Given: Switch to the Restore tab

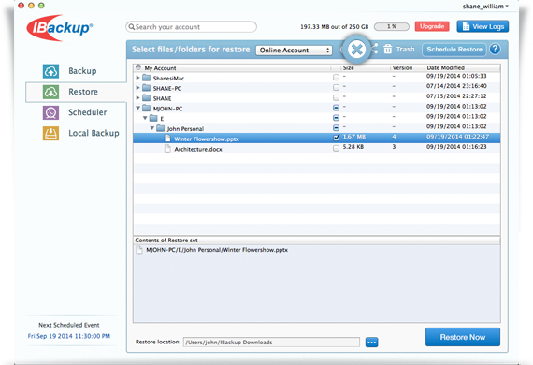Looking at the screenshot, I should 77,92.
